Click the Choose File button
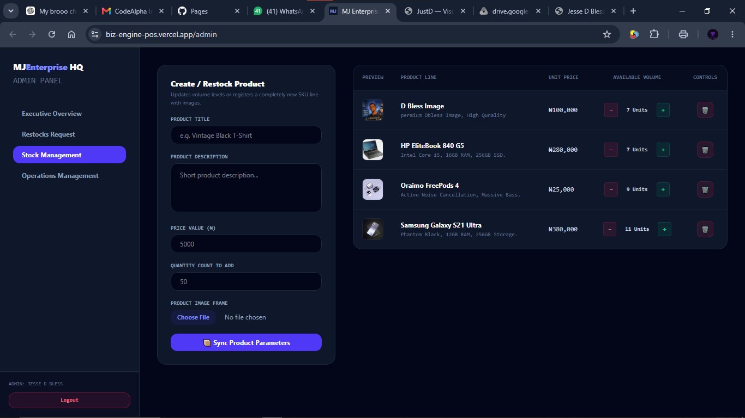This screenshot has height=418, width=745. 193,317
